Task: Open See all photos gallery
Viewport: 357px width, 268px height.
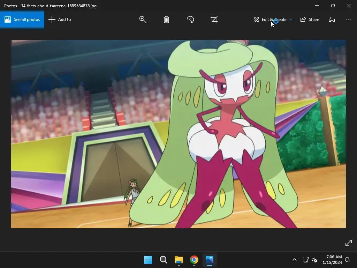Action: pos(22,20)
